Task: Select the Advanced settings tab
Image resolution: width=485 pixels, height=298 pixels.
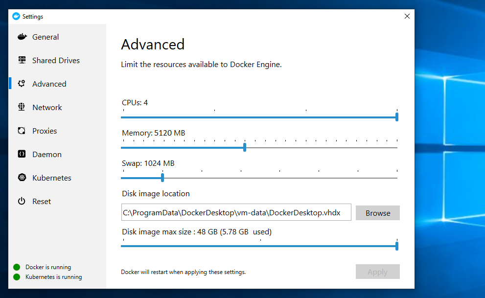Action: (57, 84)
